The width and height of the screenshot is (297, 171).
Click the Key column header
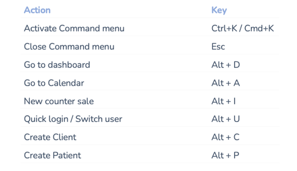tap(219, 10)
